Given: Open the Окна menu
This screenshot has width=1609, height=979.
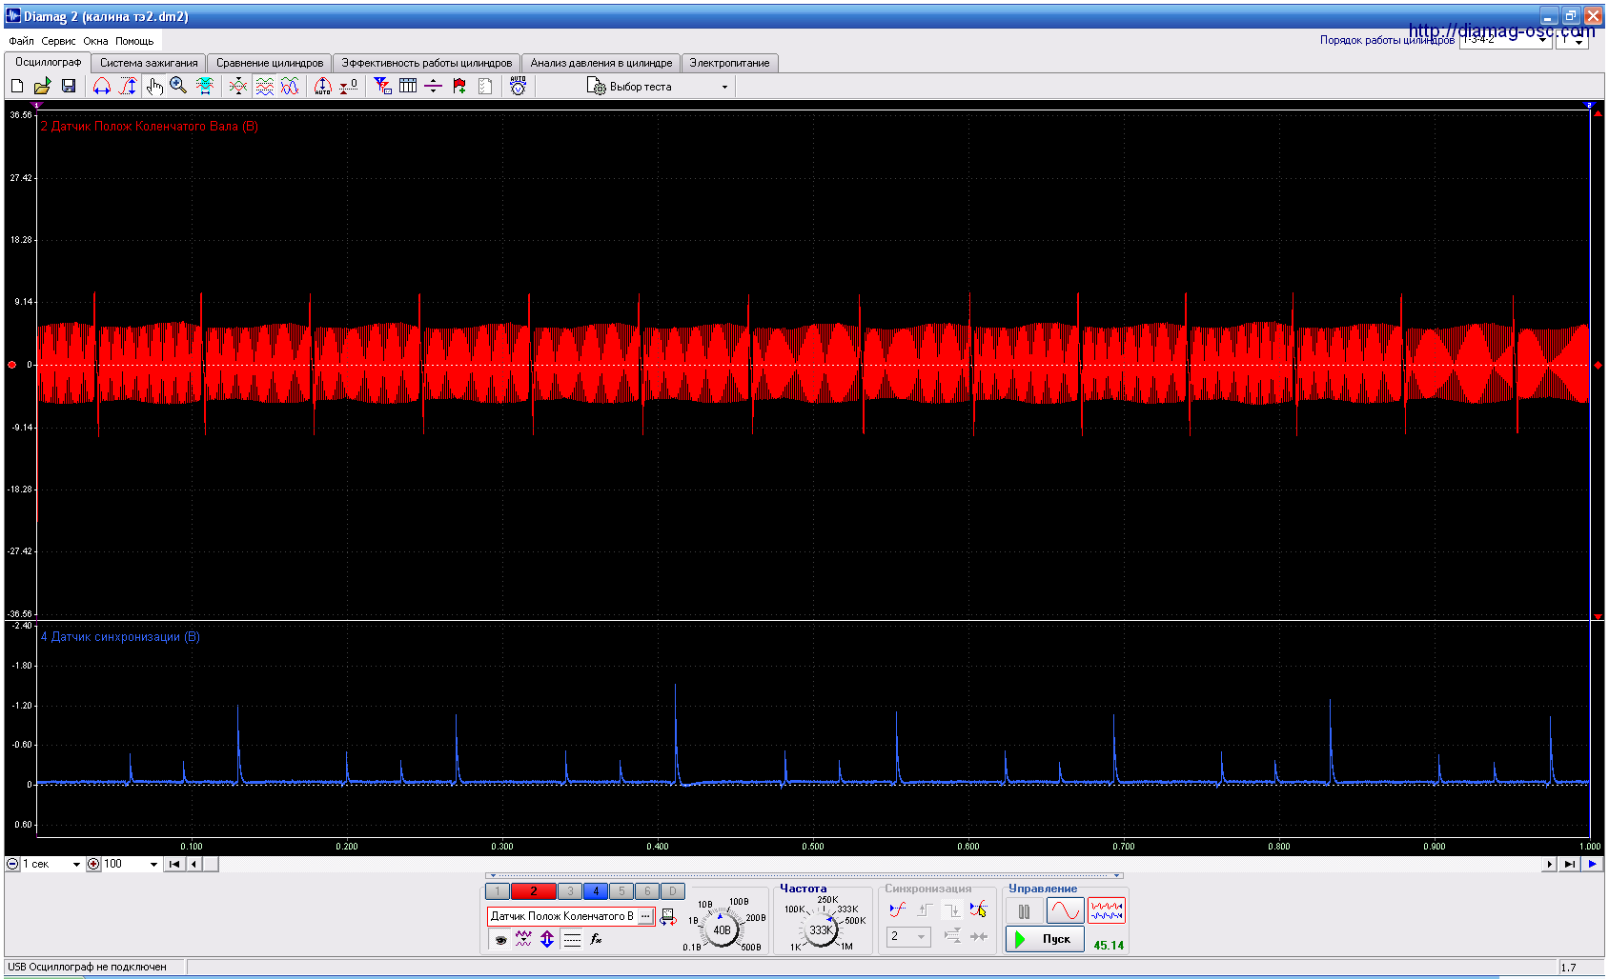Looking at the screenshot, I should click(95, 41).
